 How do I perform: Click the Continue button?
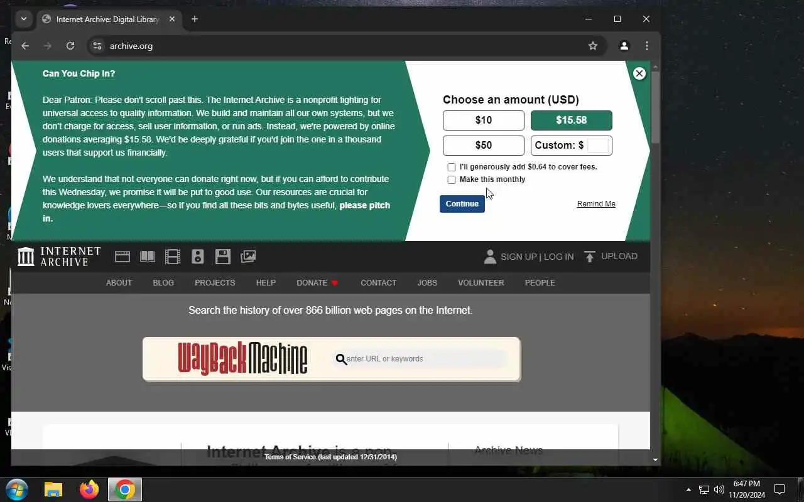[462, 204]
